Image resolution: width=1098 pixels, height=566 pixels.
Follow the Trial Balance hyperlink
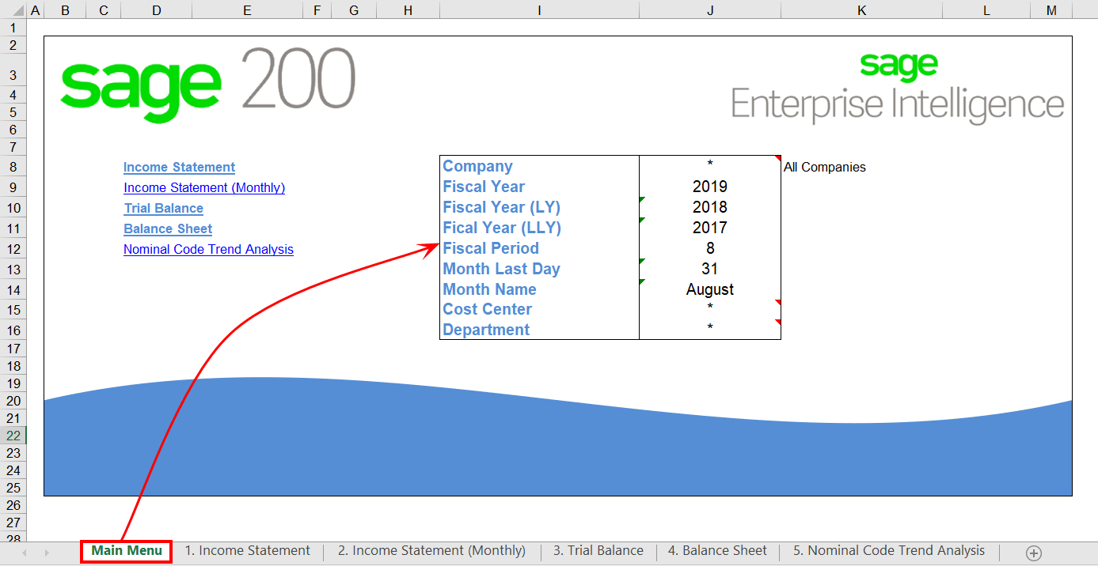click(163, 209)
